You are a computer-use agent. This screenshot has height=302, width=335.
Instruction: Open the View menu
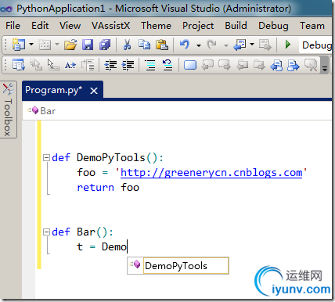pyautogui.click(x=70, y=26)
